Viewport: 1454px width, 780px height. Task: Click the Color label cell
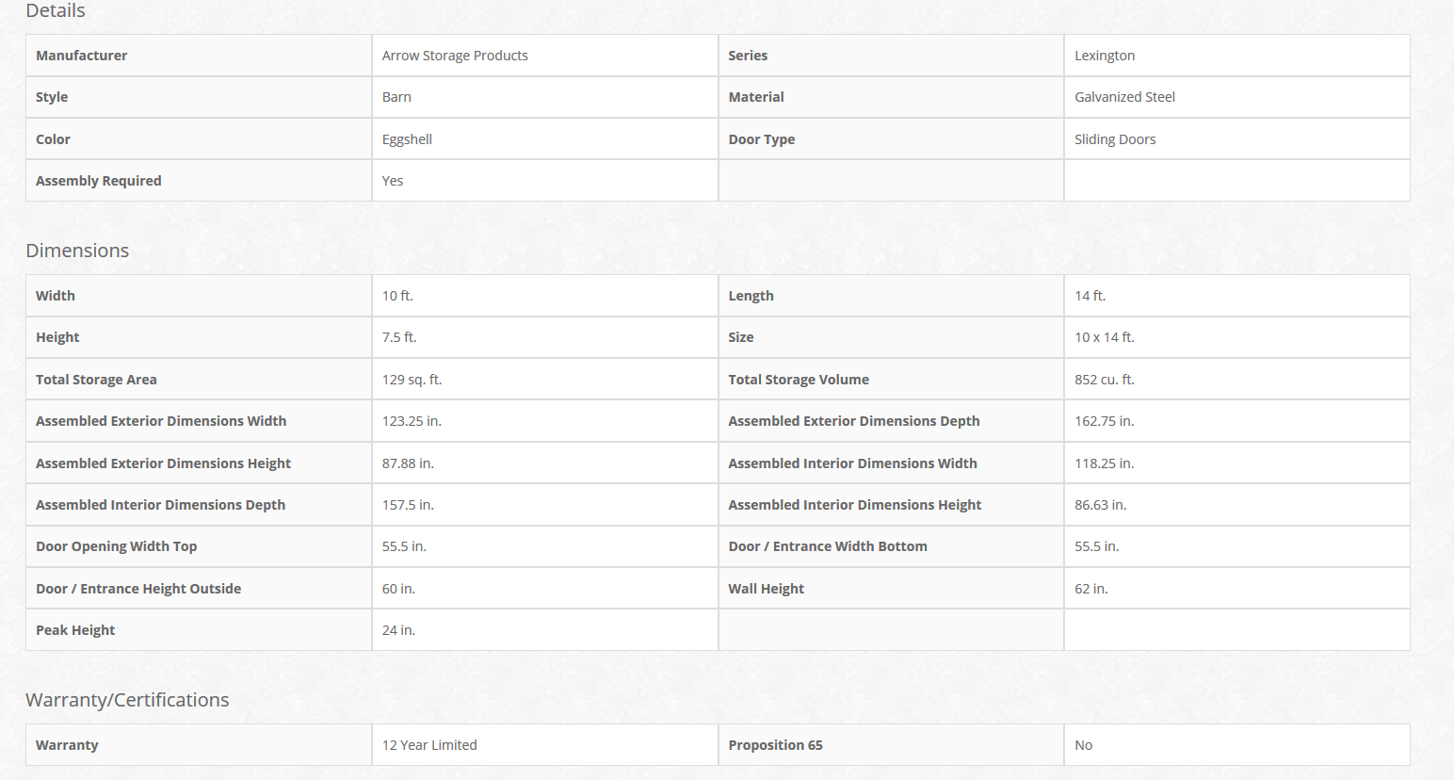199,138
